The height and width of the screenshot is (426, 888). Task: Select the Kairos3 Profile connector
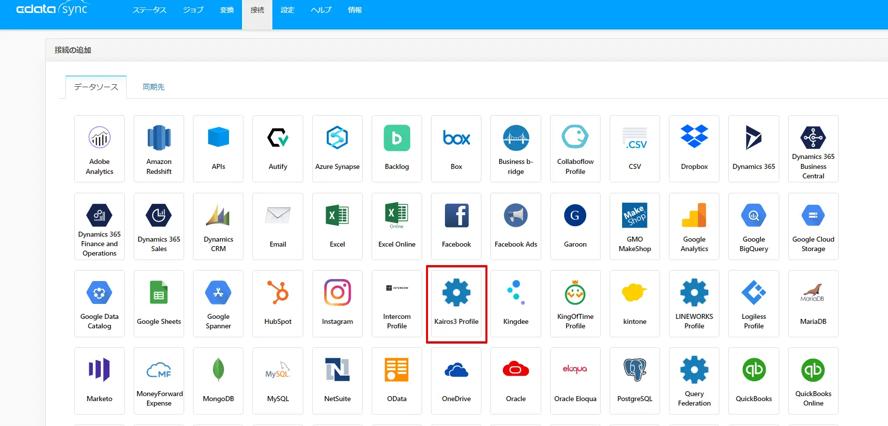[456, 303]
